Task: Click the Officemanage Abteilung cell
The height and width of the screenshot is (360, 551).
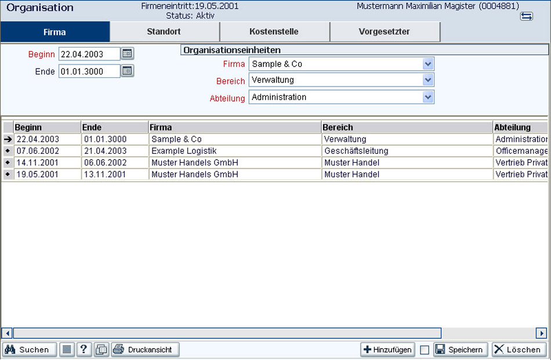Action: tap(520, 150)
